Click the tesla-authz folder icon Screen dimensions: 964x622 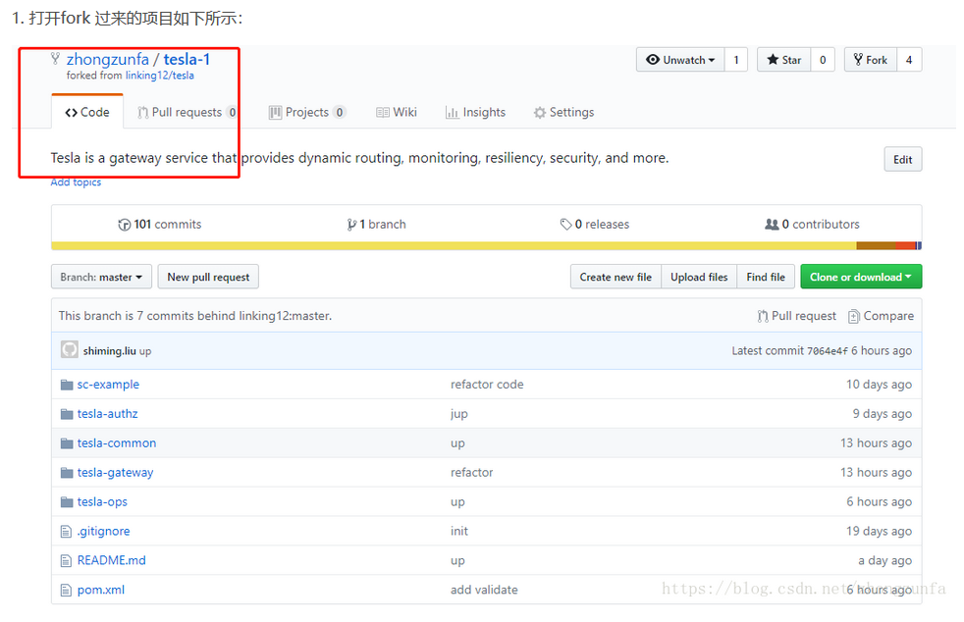(67, 414)
